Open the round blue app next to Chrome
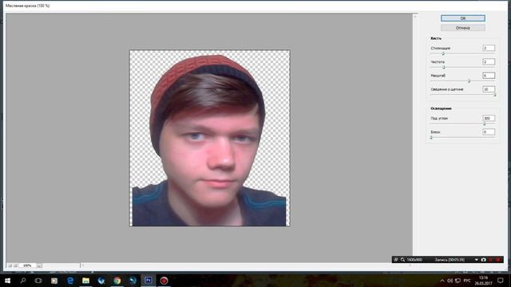 pos(133,281)
